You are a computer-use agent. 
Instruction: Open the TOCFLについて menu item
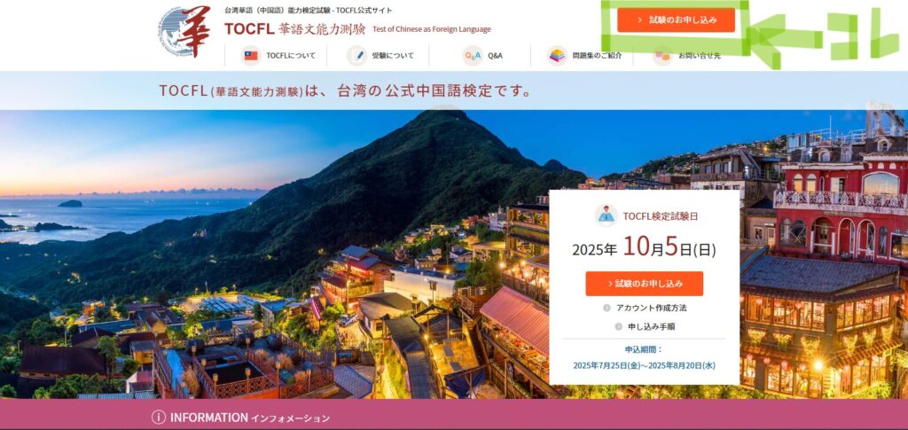pyautogui.click(x=276, y=56)
